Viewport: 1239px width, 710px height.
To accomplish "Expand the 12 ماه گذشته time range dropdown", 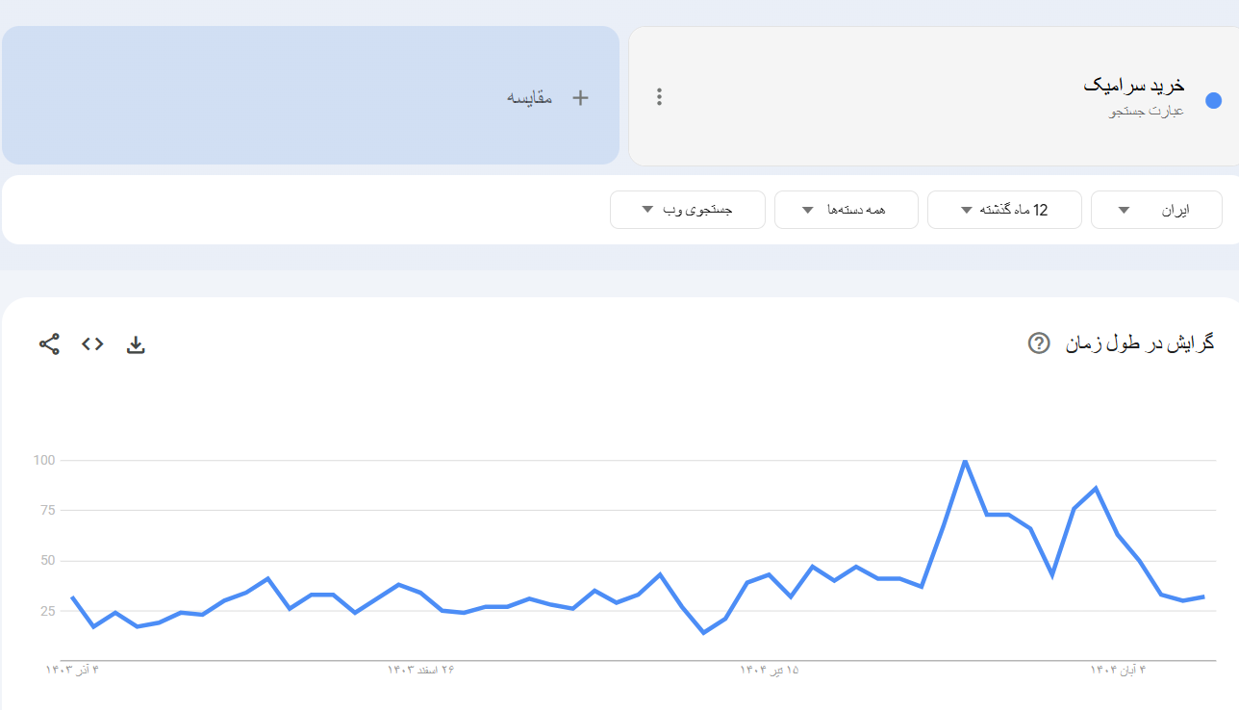I will point(1004,210).
